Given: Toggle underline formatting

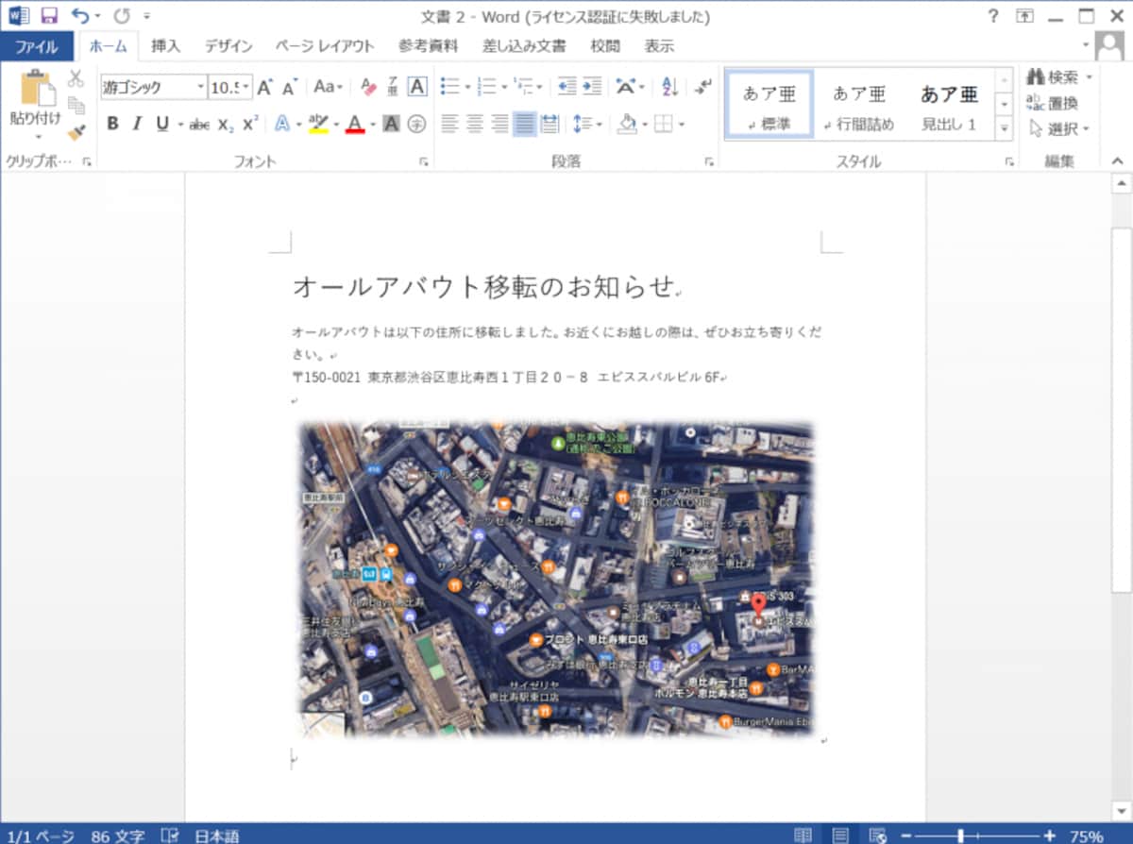Looking at the screenshot, I should (x=161, y=124).
